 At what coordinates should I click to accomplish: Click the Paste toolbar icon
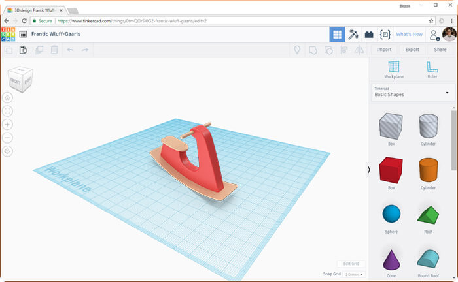(23, 50)
